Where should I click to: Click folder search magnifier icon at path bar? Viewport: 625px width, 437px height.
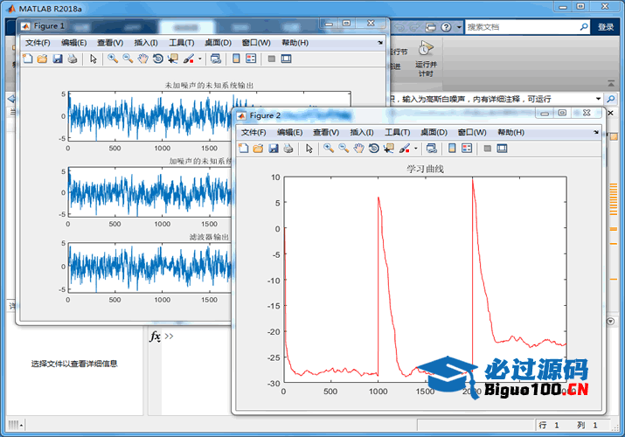(x=610, y=99)
